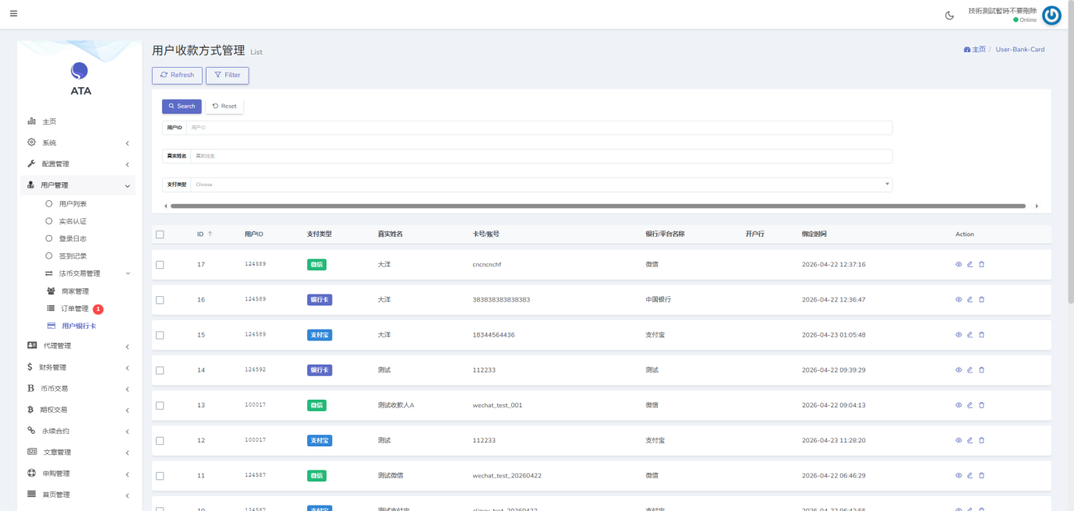Image resolution: width=1074 pixels, height=511 pixels.
Task: Open 订单管理 showing the red notification badge
Action: pos(76,310)
